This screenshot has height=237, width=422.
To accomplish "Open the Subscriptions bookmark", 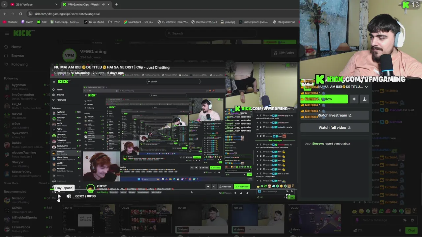I will coord(254,22).
